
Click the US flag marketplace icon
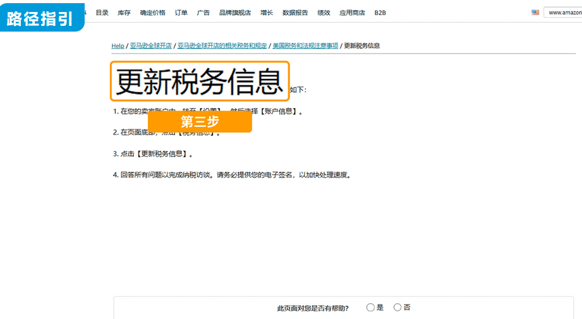coord(535,12)
